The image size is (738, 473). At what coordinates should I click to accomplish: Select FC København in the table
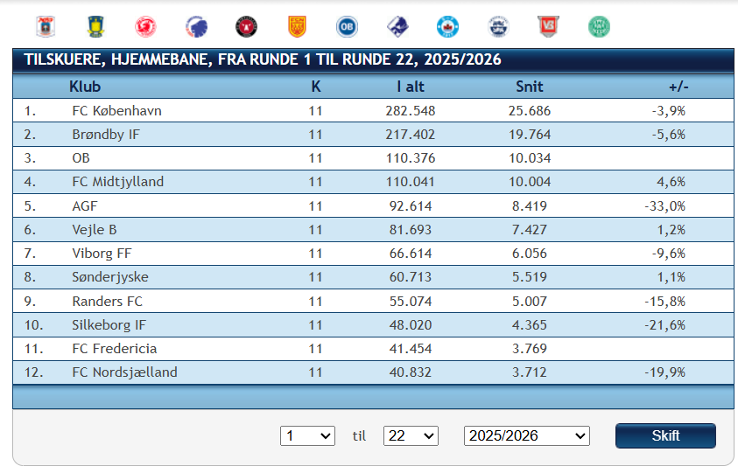116,111
